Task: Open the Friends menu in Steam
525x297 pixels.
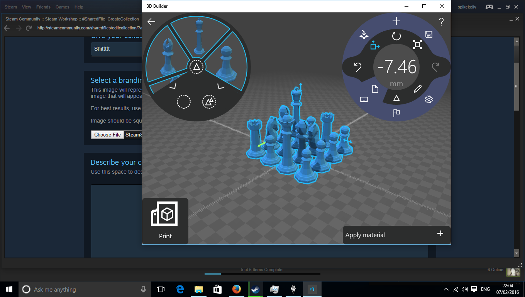Action: coord(43,7)
